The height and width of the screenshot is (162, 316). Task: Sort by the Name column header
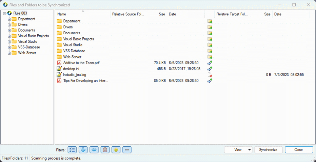point(83,14)
